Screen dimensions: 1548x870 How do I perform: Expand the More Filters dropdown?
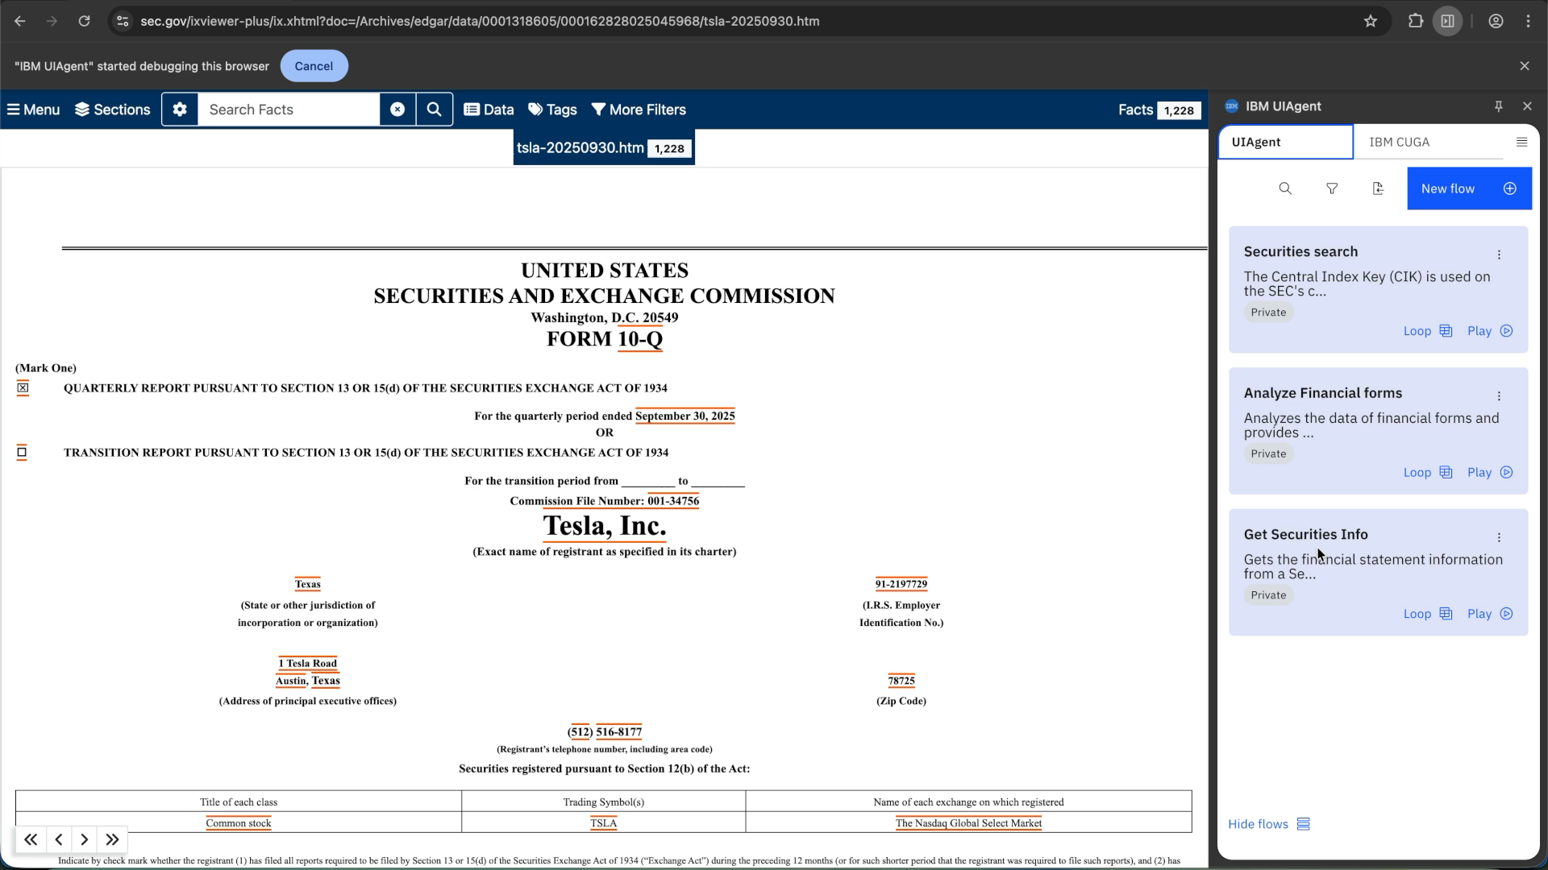tap(639, 110)
